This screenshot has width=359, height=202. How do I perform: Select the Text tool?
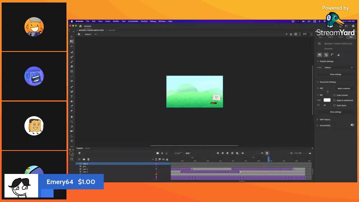pos(72,97)
